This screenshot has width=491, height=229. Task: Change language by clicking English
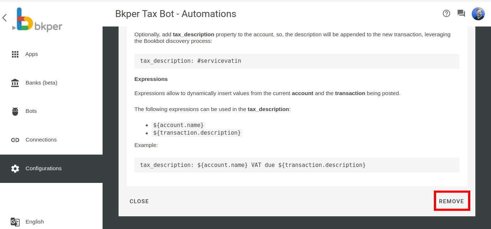point(35,221)
